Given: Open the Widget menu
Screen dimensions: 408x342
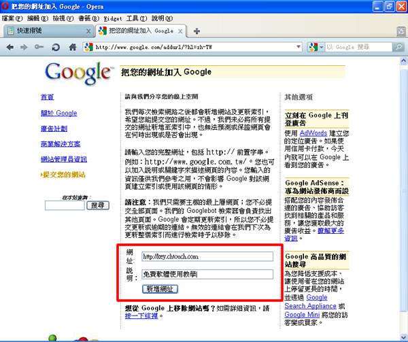Looking at the screenshot, I should [113, 18].
